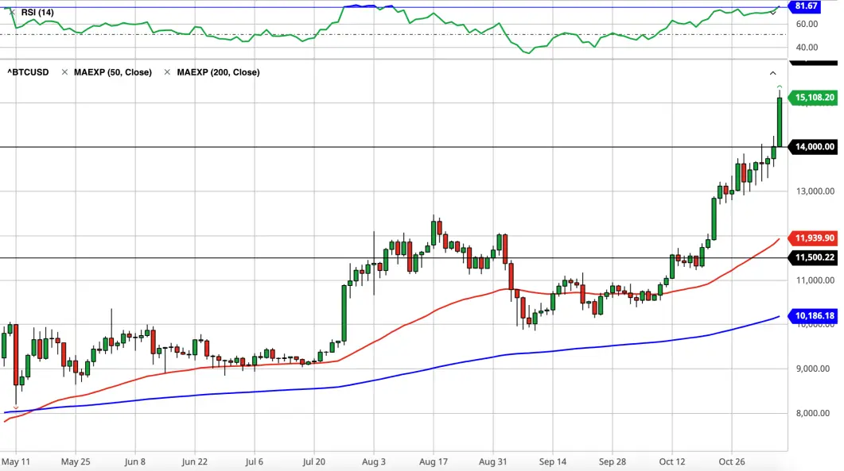The width and height of the screenshot is (844, 471).
Task: Move the RSI panel down with chevron
Action: coord(773,13)
